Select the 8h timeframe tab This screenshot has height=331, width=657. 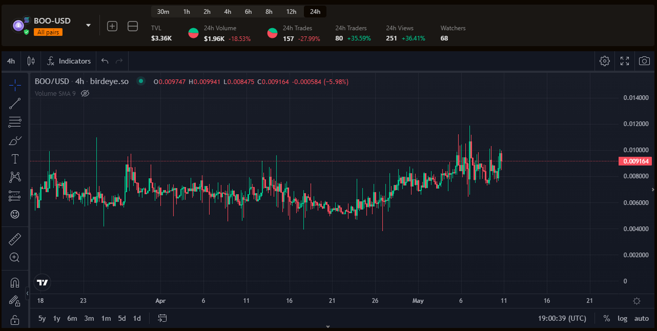(269, 11)
